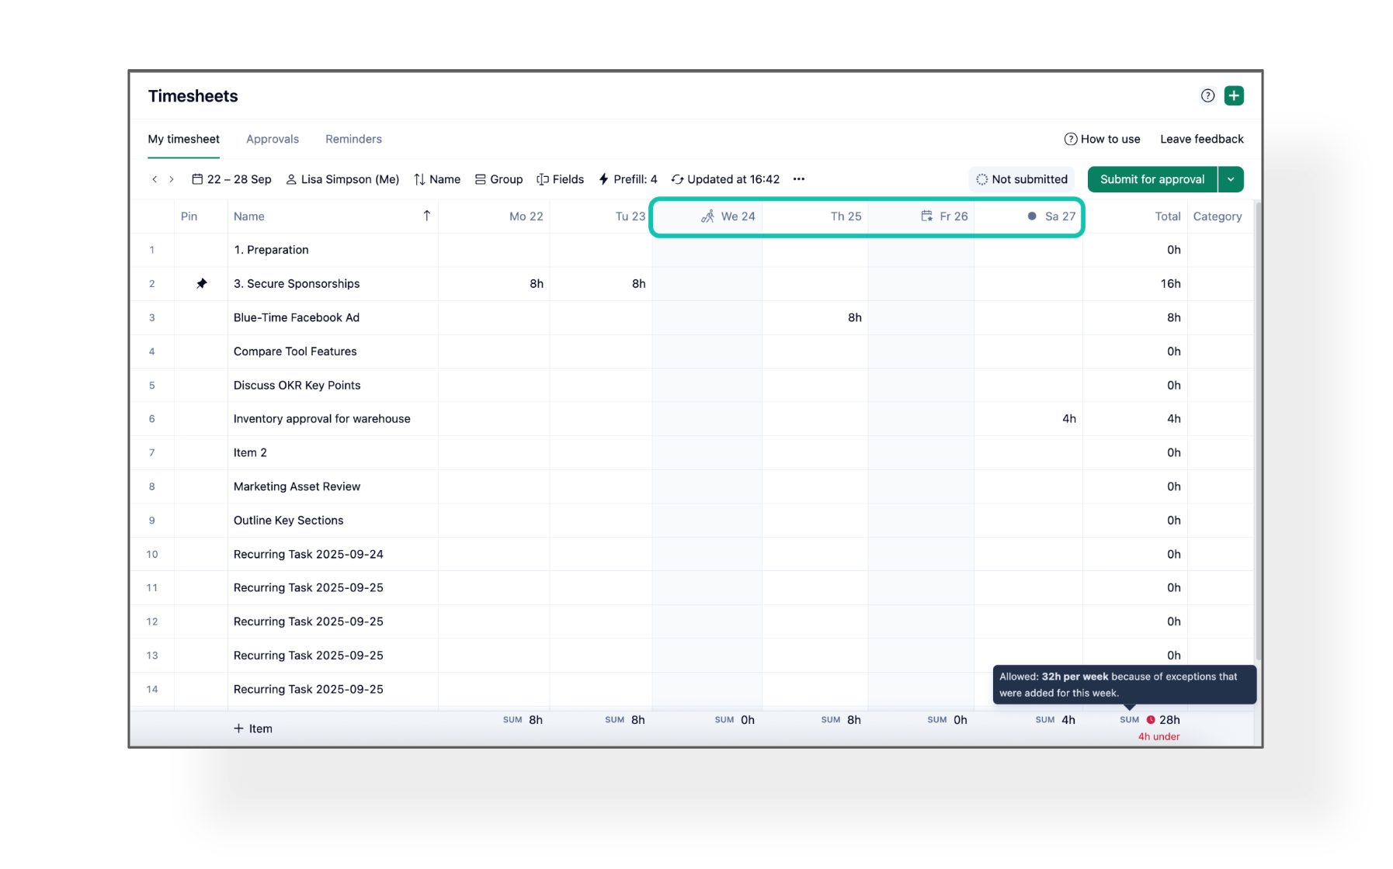Go to next week arrow
This screenshot has width=1393, height=869.
(172, 179)
